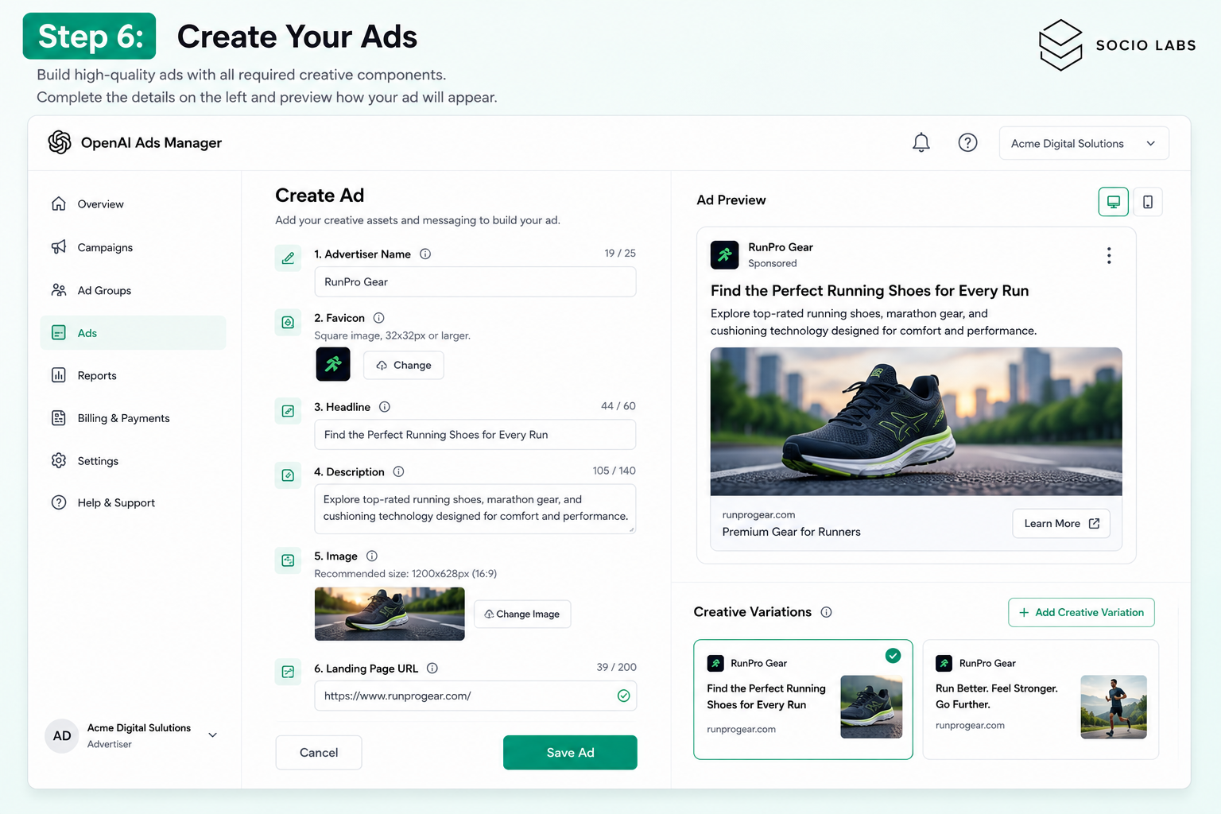The height and width of the screenshot is (814, 1221).
Task: Click the Headline info icon
Action: click(x=385, y=407)
